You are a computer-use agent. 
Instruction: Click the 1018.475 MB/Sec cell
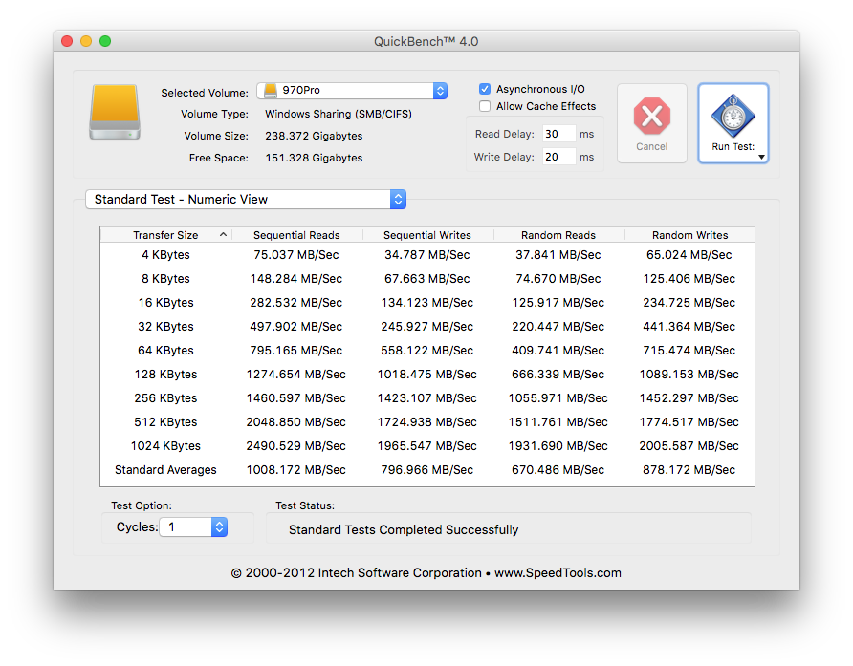coord(427,374)
